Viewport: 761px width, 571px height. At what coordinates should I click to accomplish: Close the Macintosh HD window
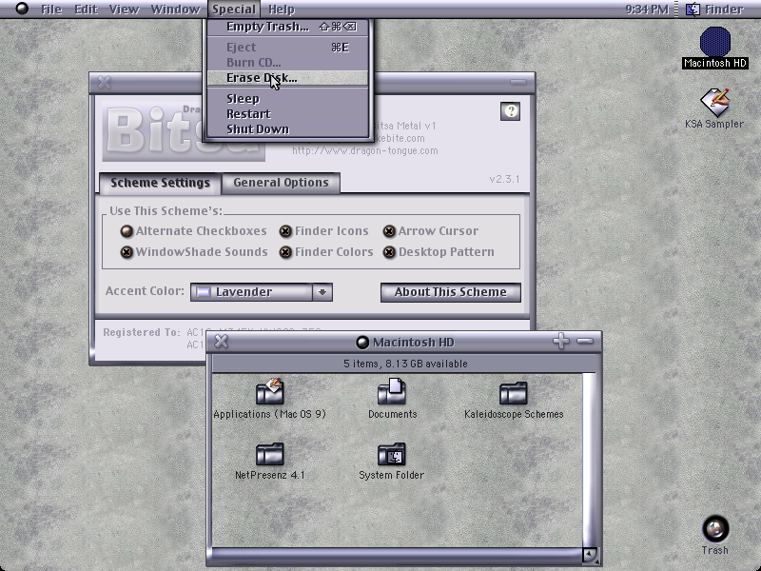pos(222,342)
